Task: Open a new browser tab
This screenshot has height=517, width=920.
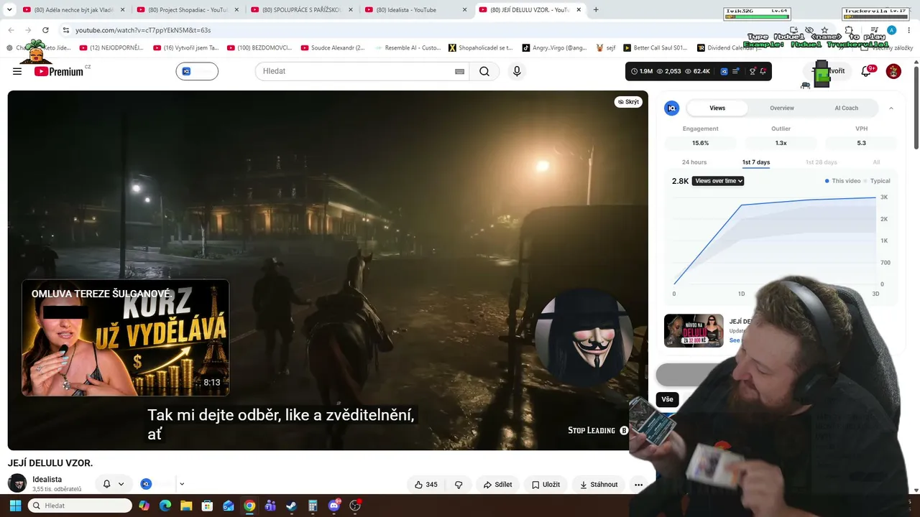Action: click(x=596, y=10)
